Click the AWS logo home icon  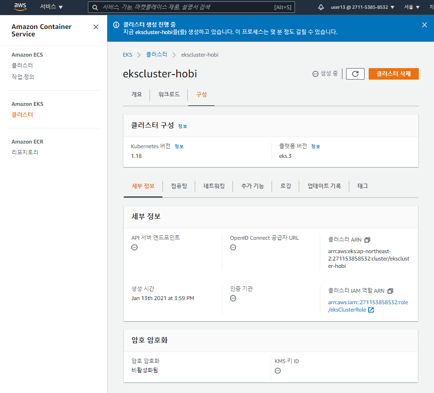20,7
